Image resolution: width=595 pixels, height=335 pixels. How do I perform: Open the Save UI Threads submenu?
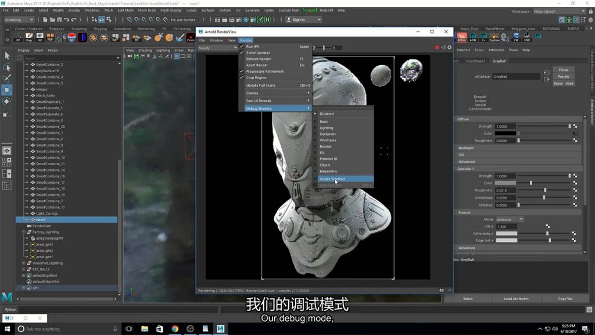point(275,101)
